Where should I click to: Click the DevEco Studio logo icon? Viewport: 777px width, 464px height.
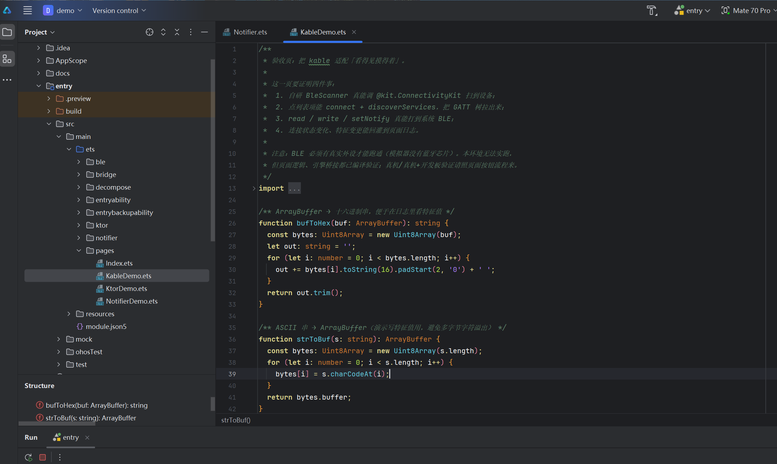[x=7, y=11]
